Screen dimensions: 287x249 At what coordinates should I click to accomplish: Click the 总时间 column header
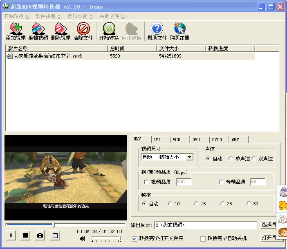[132, 49]
